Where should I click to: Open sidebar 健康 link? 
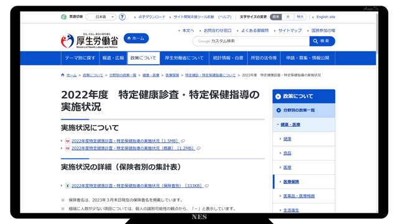[x=287, y=139]
